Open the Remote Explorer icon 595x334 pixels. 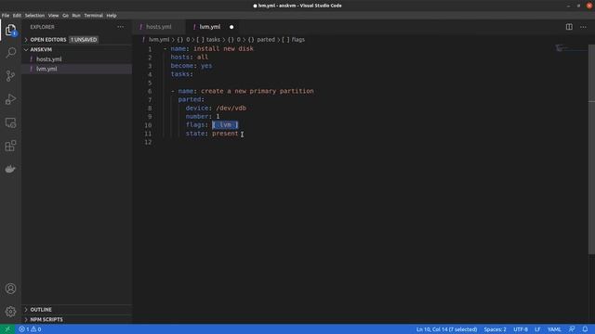[x=10, y=122]
